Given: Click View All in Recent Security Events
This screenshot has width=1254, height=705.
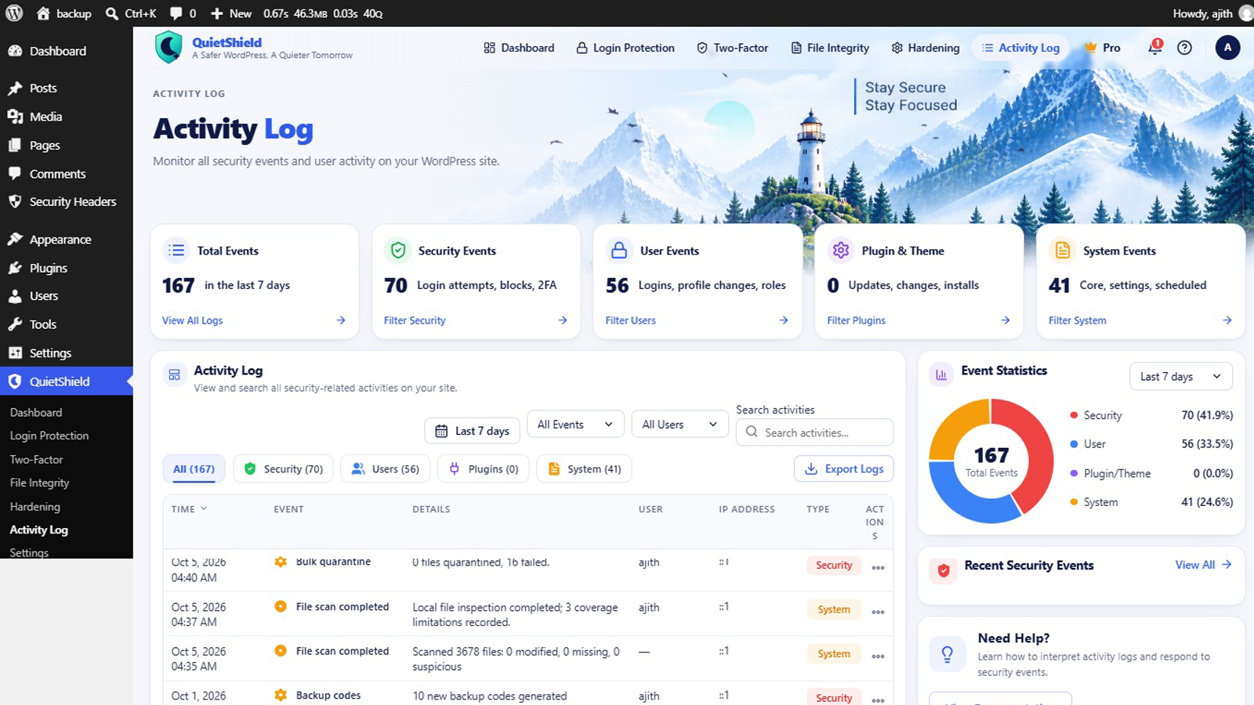Looking at the screenshot, I should pyautogui.click(x=1204, y=565).
